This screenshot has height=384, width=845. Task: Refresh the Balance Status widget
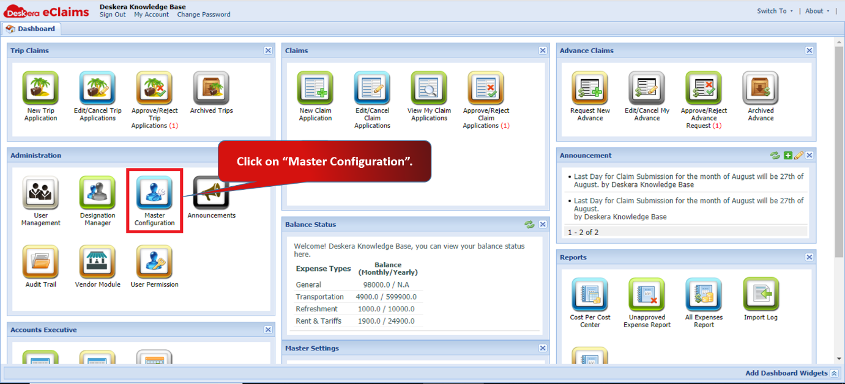530,225
